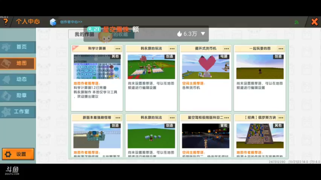Open more options for first 韩永旗的玩法 card
Viewport: 321px width, 180px height.
172,48
